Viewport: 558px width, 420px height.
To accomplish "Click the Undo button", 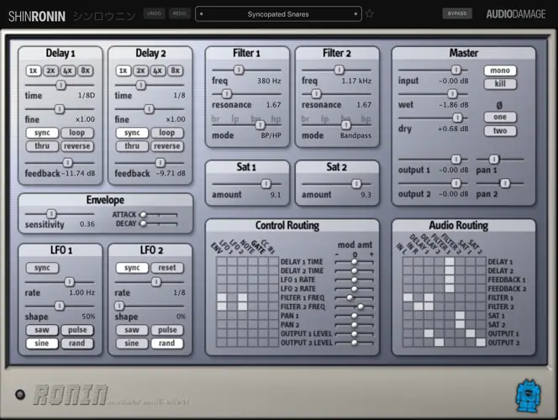I will click(x=154, y=13).
